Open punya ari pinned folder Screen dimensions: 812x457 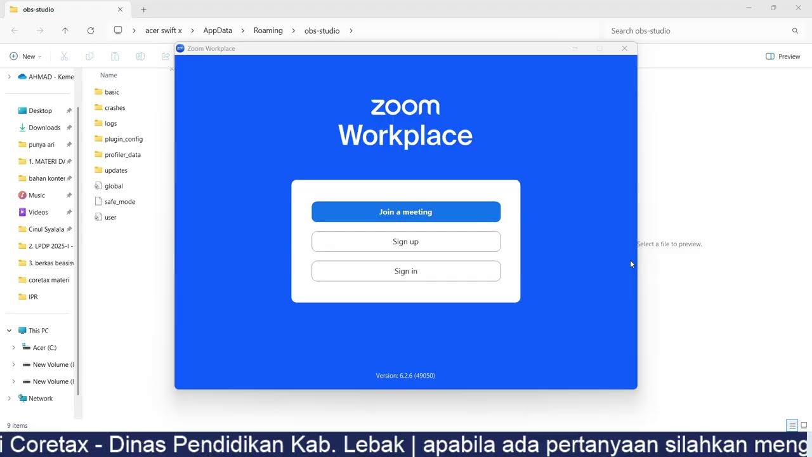coord(41,145)
